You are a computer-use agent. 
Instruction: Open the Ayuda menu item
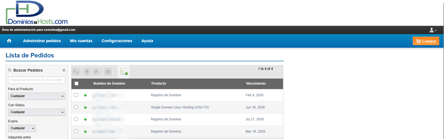pos(147,41)
